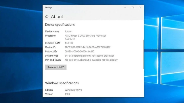Click the 64-bit operating system text

click(89, 56)
